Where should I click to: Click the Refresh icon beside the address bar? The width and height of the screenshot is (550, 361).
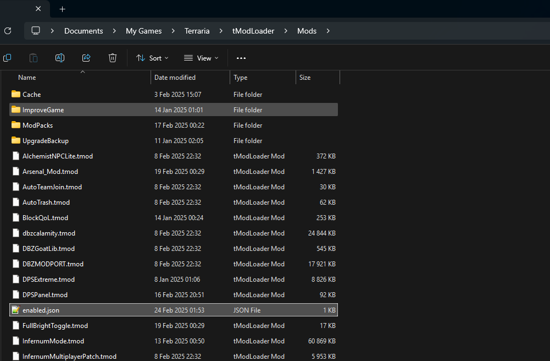(8, 31)
